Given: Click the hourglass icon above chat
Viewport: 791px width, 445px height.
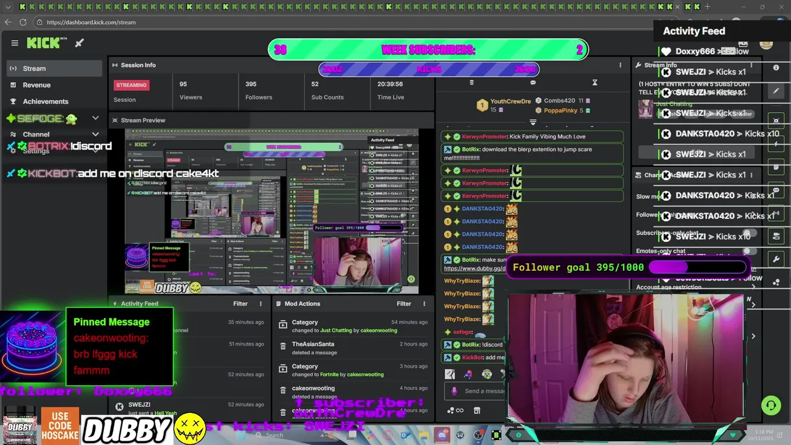Looking at the screenshot, I should tap(594, 82).
